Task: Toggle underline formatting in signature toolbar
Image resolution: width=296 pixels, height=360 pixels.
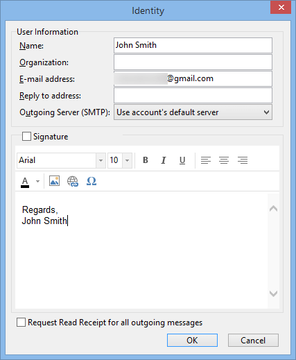Action: pos(182,160)
